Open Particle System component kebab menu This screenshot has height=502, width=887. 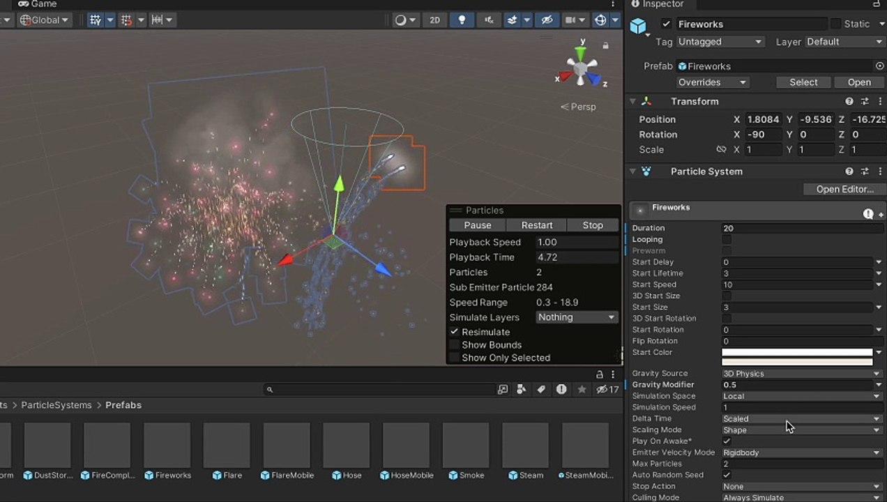pyautogui.click(x=880, y=172)
